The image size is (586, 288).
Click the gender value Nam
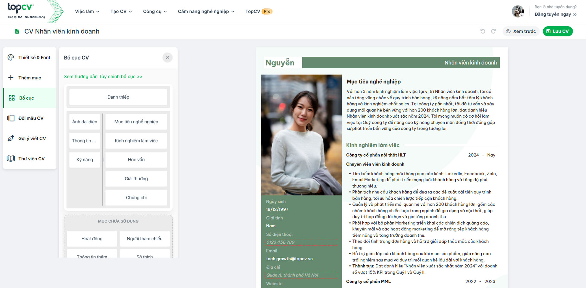(271, 226)
